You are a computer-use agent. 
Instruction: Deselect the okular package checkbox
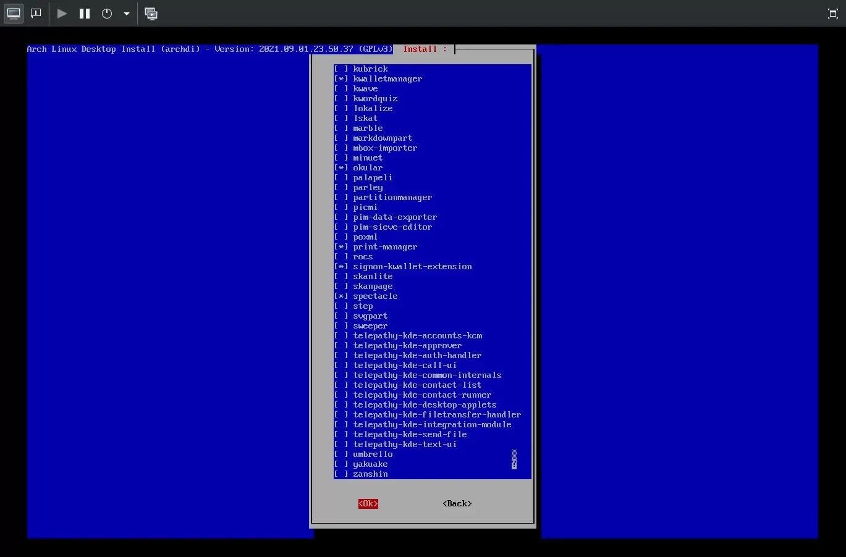341,168
